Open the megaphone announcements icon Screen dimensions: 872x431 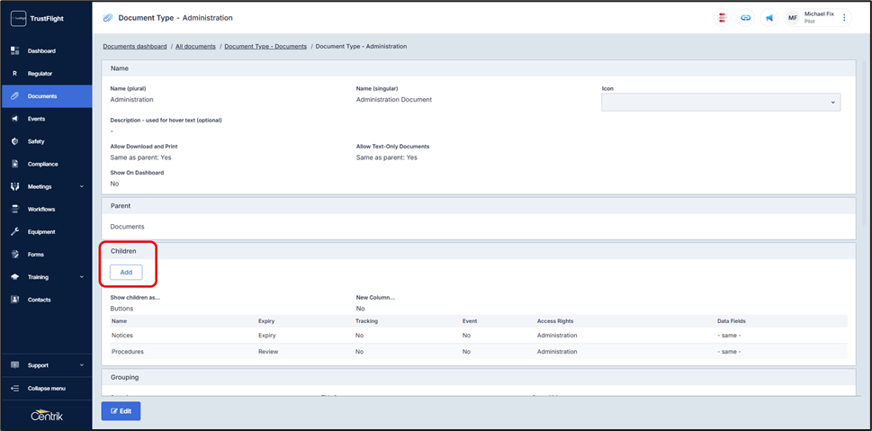click(769, 18)
